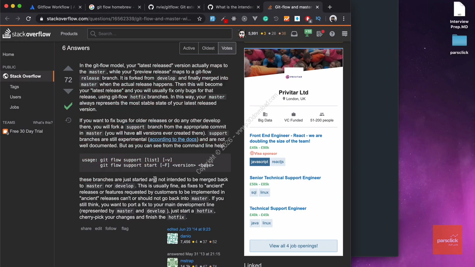Reload the page with browser refresh button
Image resolution: width=475 pixels, height=267 pixels.
coord(28,19)
